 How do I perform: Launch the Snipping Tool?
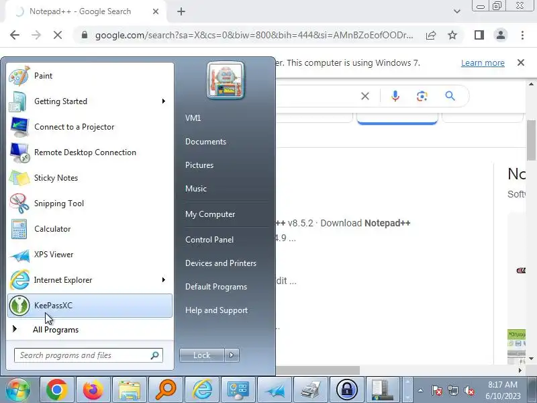click(90, 204)
